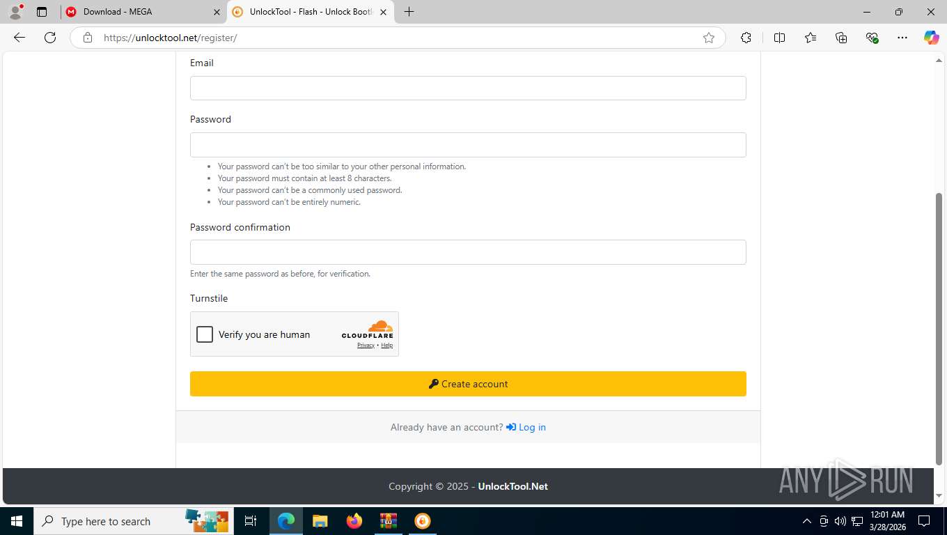Open WinRAR from the taskbar
The image size is (947, 535).
click(x=389, y=521)
